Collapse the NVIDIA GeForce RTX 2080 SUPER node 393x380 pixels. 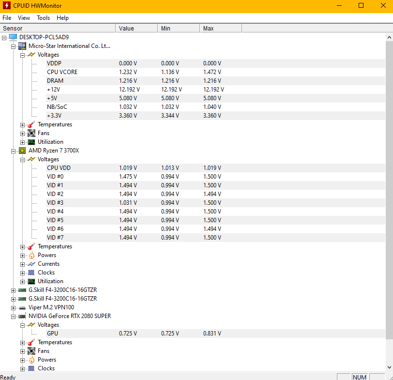click(x=14, y=316)
